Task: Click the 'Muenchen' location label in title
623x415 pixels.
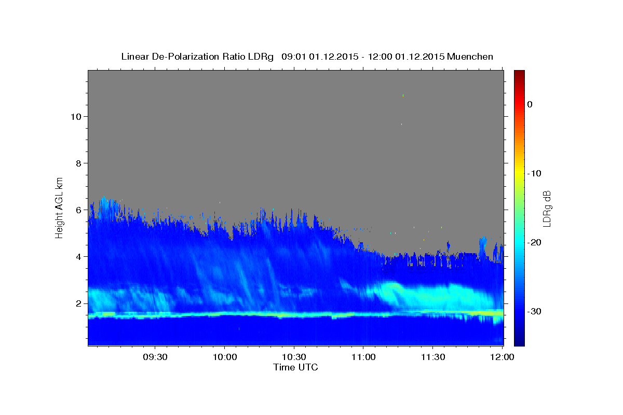Action: point(470,57)
